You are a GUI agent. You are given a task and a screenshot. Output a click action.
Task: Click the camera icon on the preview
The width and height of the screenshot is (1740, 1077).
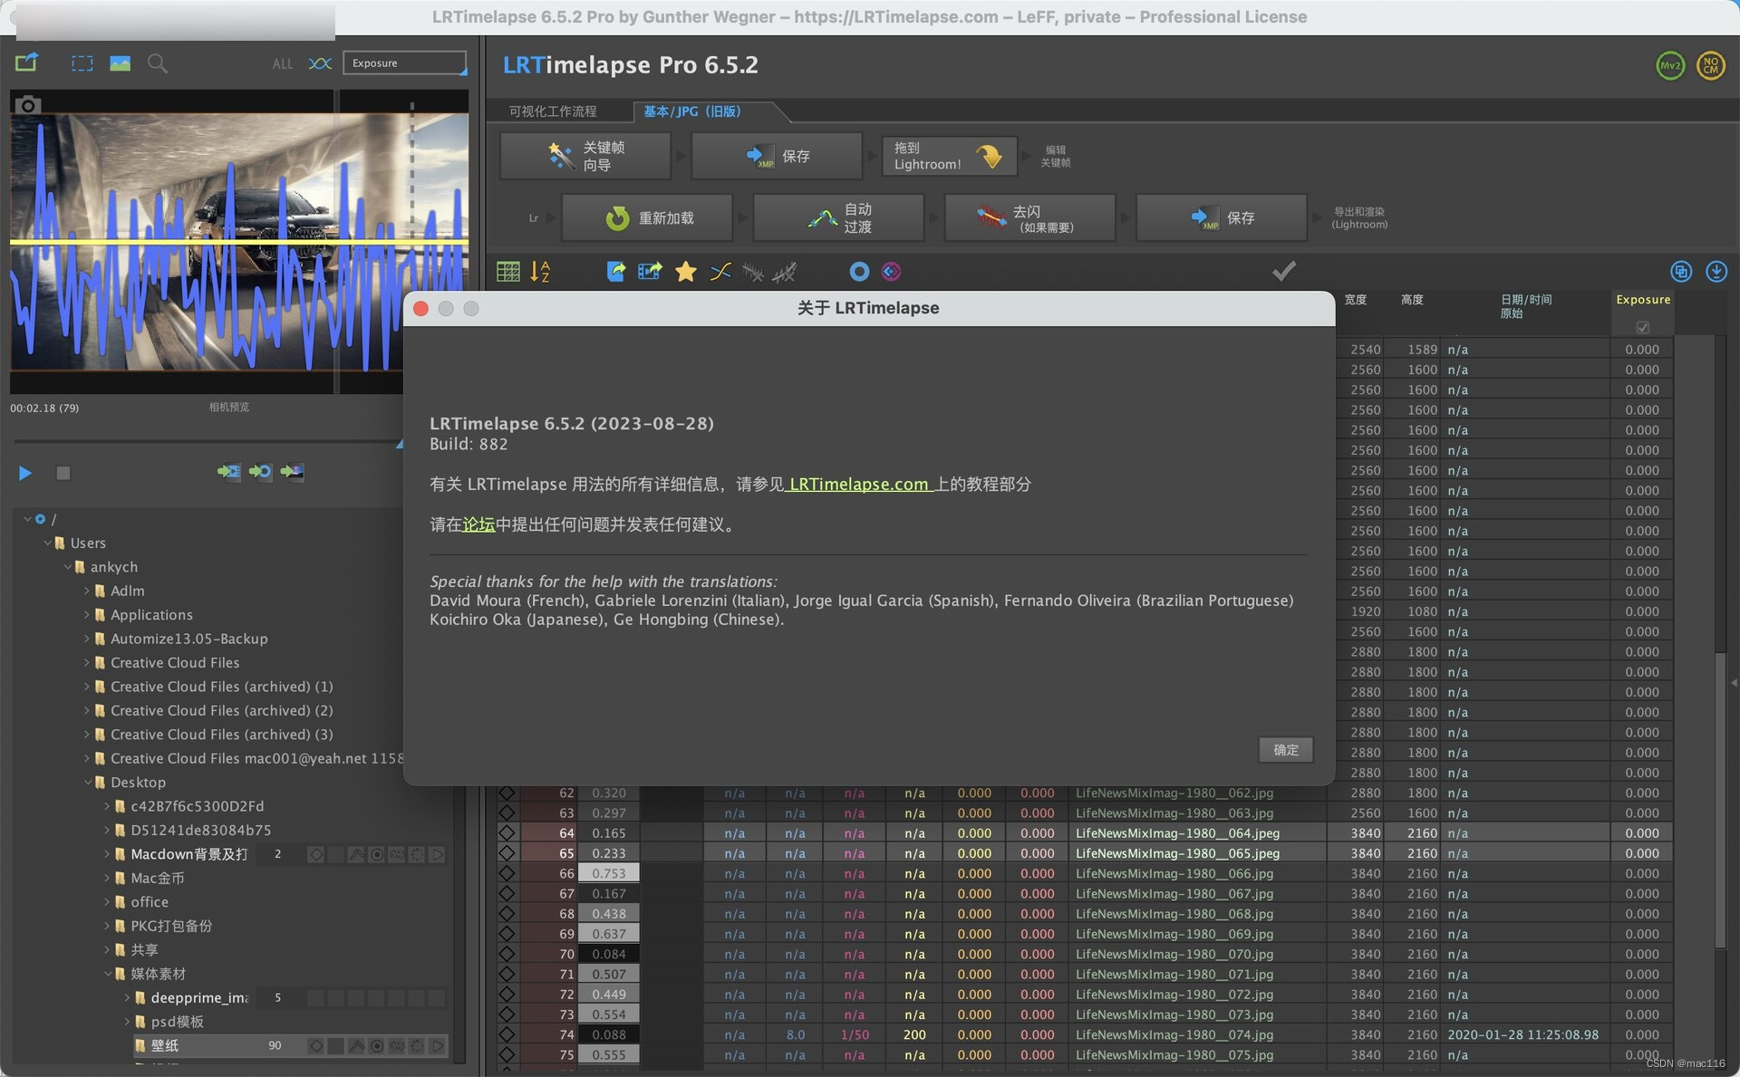coord(27,105)
